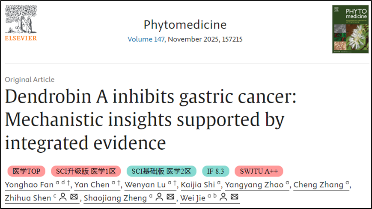The width and height of the screenshot is (372, 209).
Task: Click the Phytomedicine journal title
Action: point(185,24)
